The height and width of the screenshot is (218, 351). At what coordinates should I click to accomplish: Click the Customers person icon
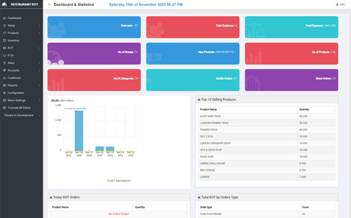pos(5,78)
